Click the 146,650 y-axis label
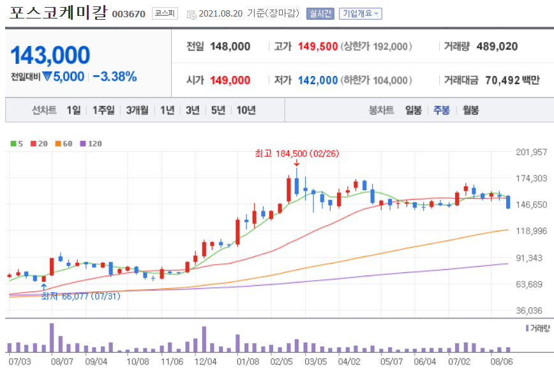This screenshot has width=554, height=370. coord(532,205)
